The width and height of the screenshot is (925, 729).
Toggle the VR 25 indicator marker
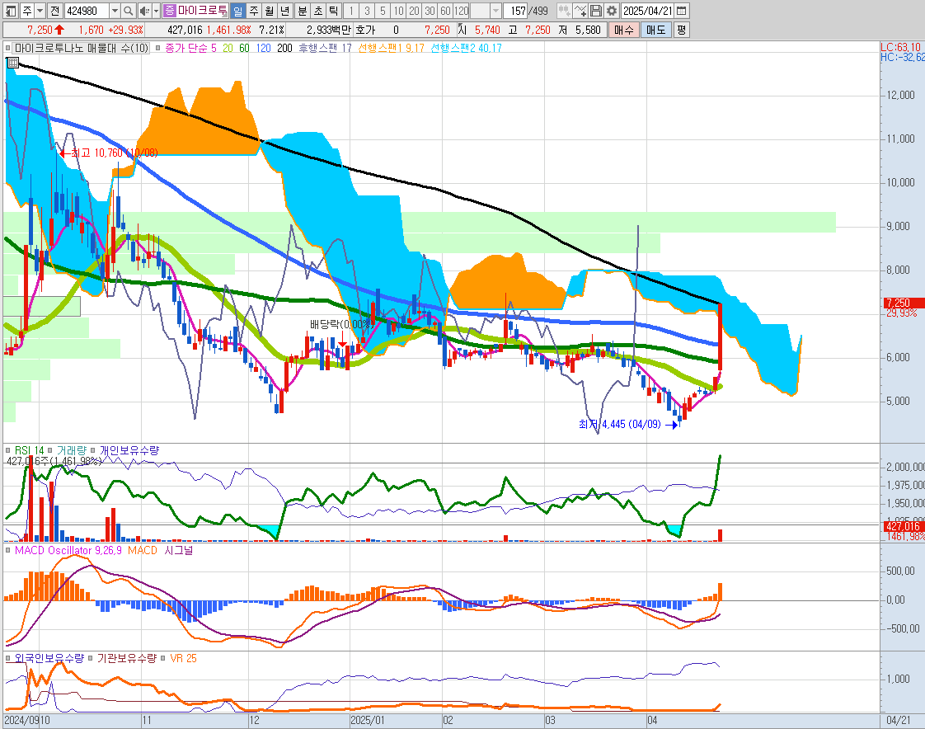pos(162,658)
